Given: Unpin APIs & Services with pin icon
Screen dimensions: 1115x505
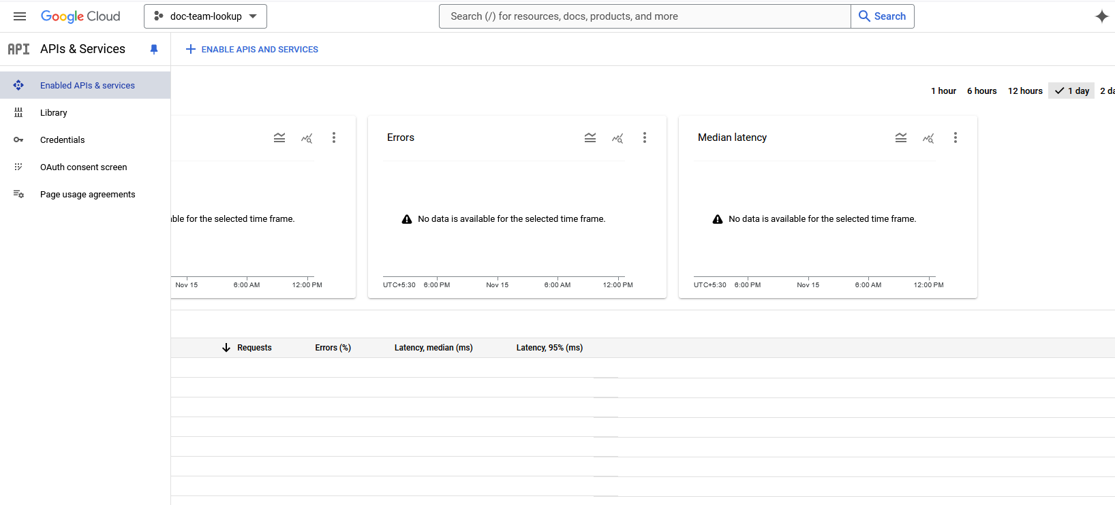Looking at the screenshot, I should (154, 49).
